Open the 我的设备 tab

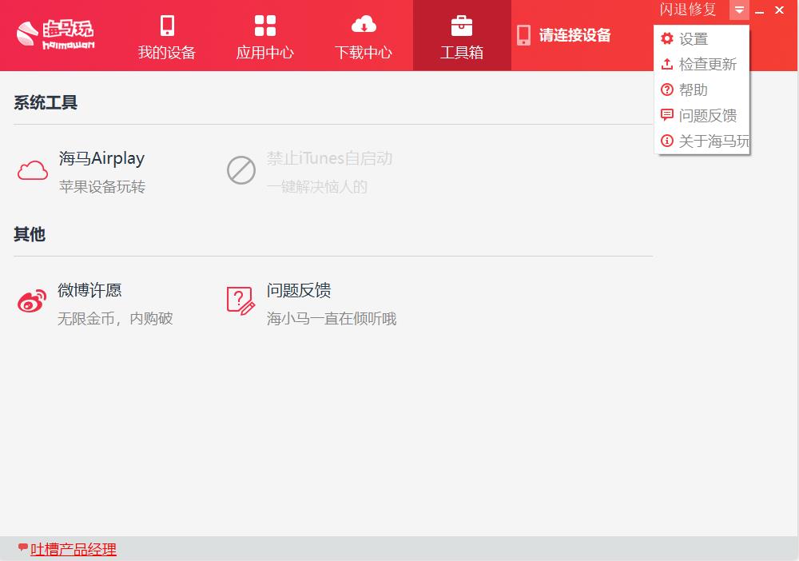(x=167, y=37)
